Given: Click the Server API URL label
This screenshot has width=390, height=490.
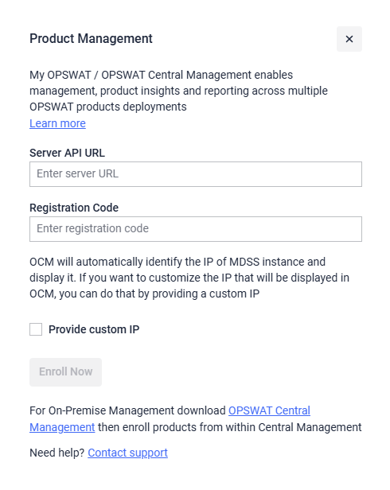Looking at the screenshot, I should tap(67, 153).
